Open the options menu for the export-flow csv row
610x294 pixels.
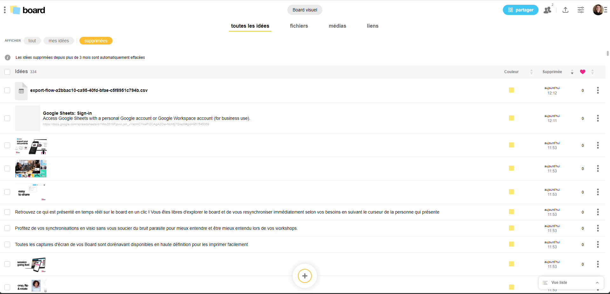[x=598, y=90]
